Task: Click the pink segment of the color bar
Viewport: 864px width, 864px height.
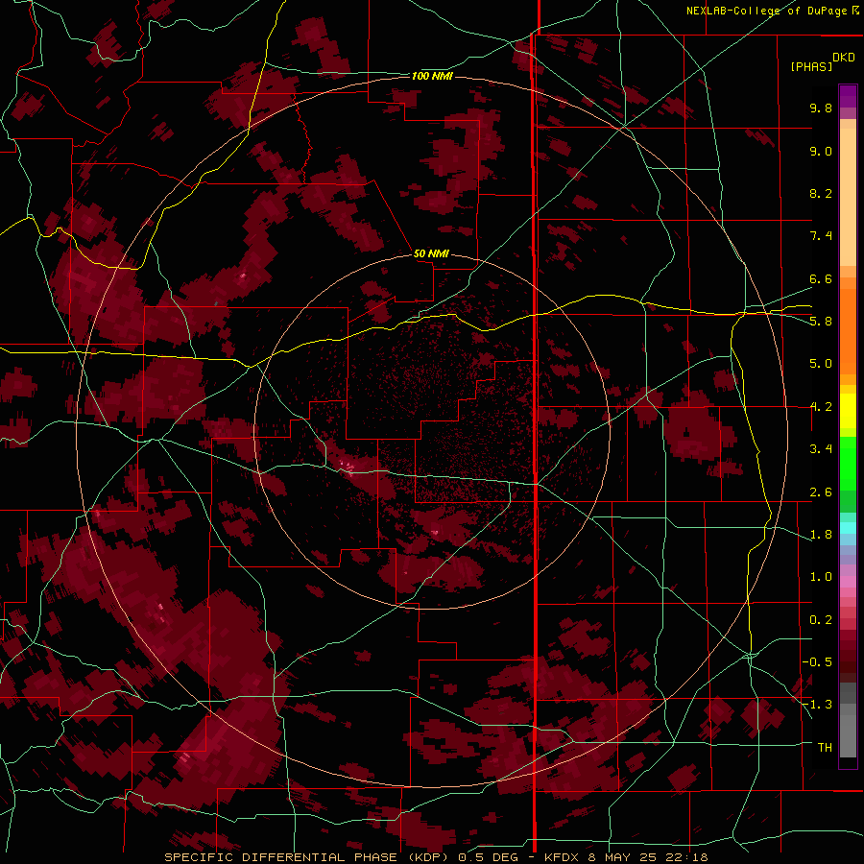Action: (848, 582)
